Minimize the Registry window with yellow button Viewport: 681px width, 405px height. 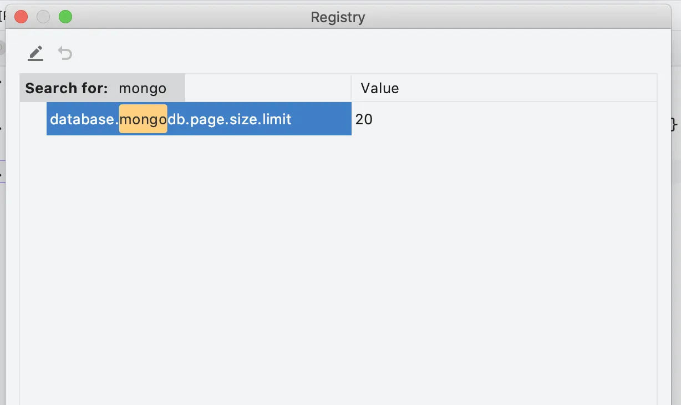(x=43, y=17)
